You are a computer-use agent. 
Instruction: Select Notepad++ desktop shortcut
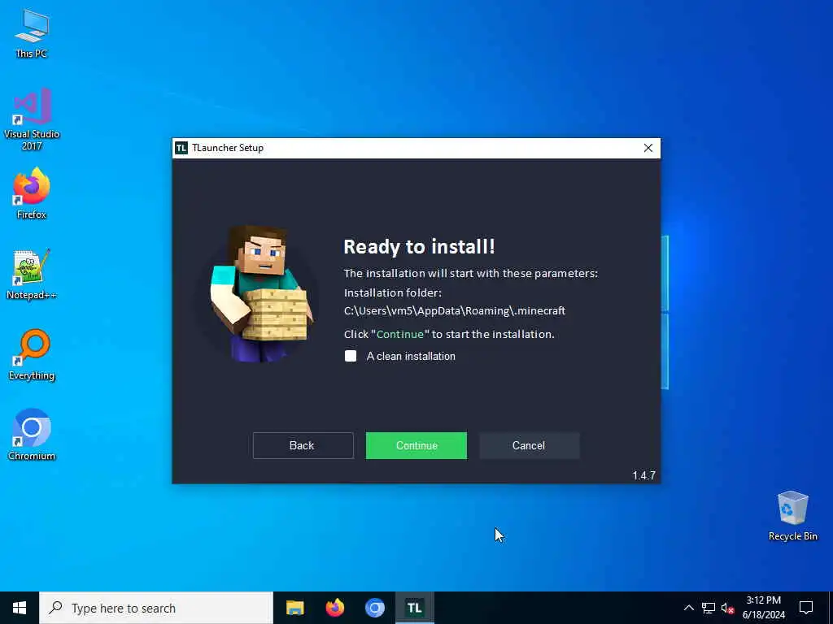(32, 275)
